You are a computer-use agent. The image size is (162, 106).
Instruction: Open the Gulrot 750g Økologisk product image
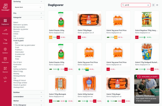61,83
